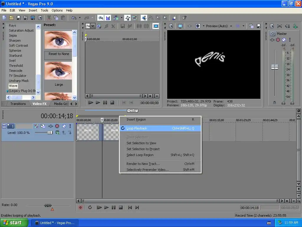
Task: Click the system tray clock
Action: click(x=291, y=223)
